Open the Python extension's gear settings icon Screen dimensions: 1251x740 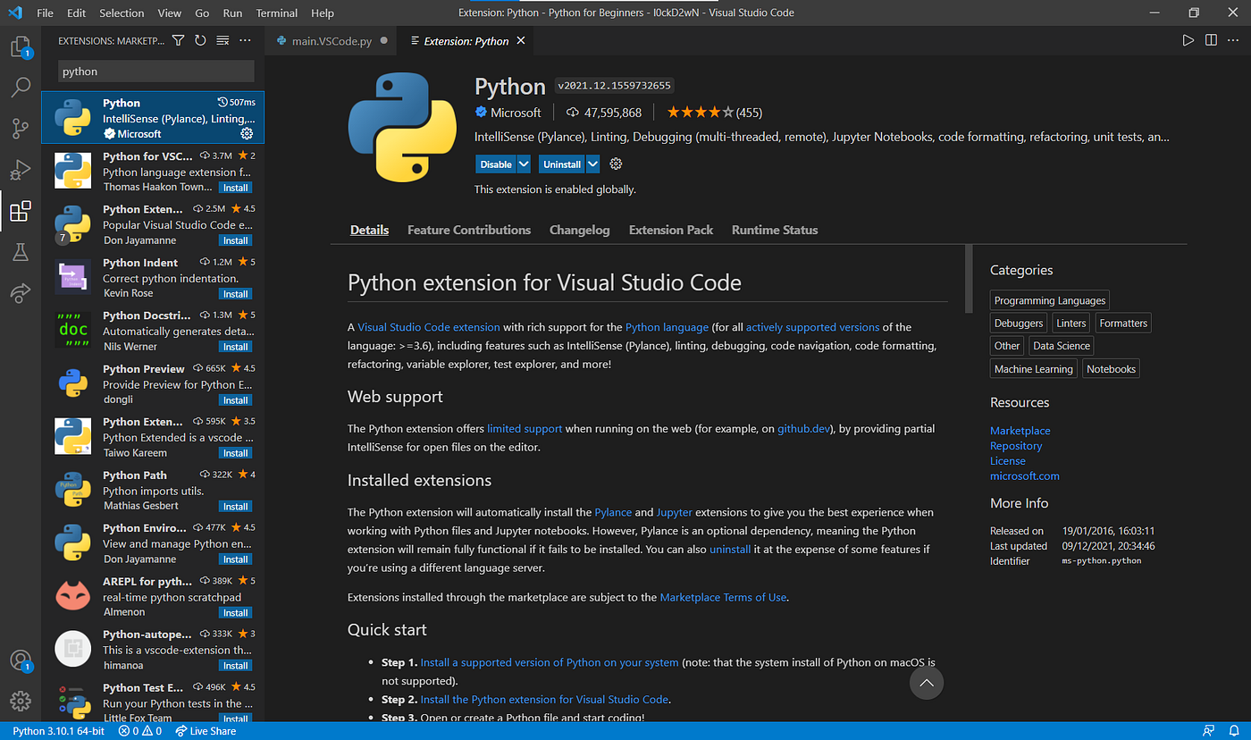[x=615, y=164]
